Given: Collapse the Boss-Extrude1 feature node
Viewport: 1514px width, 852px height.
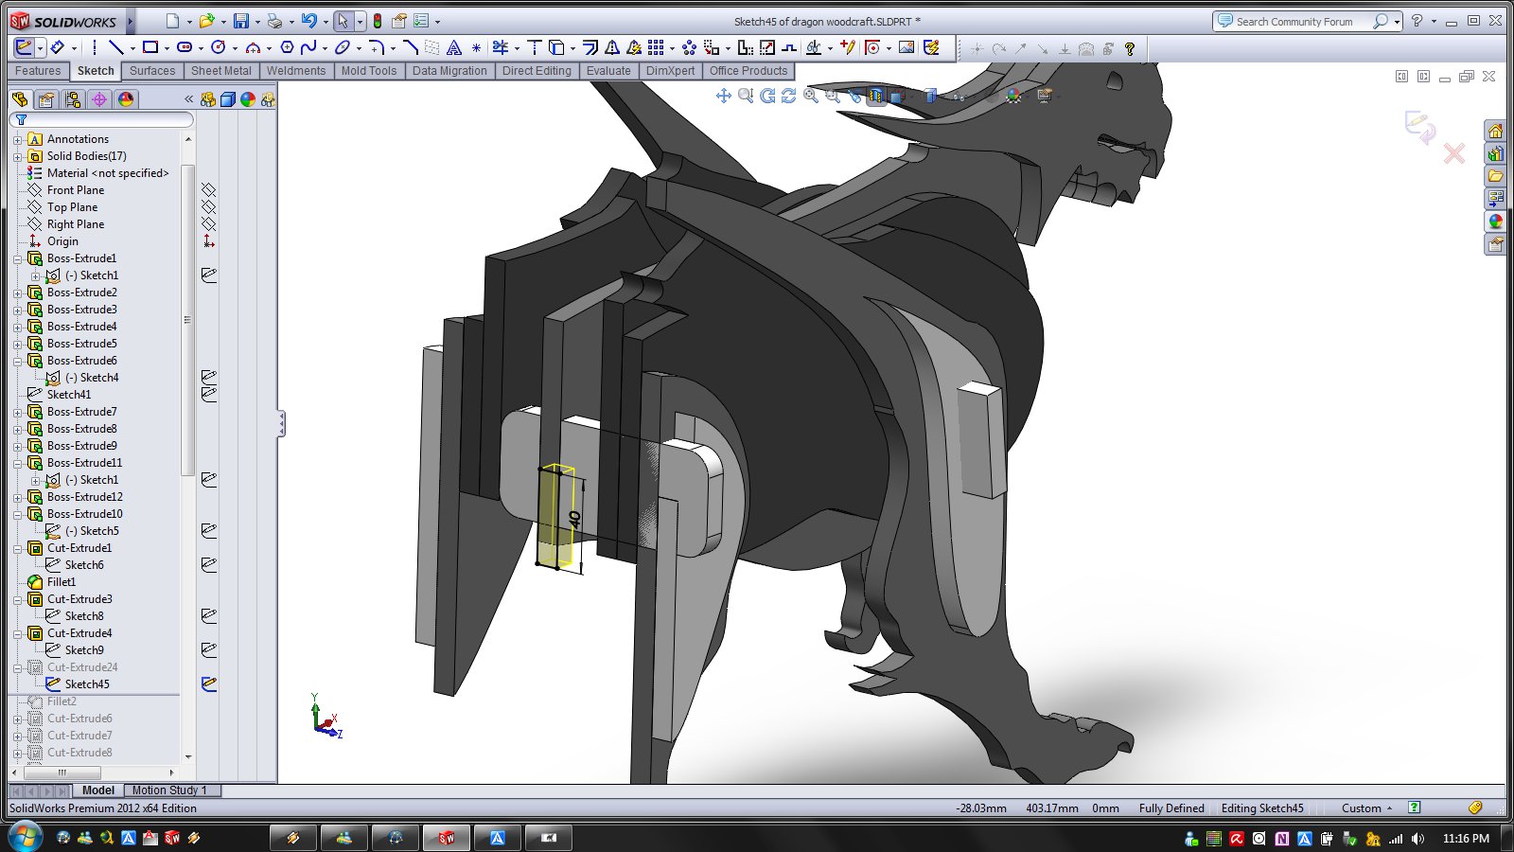Looking at the screenshot, I should click(x=17, y=258).
